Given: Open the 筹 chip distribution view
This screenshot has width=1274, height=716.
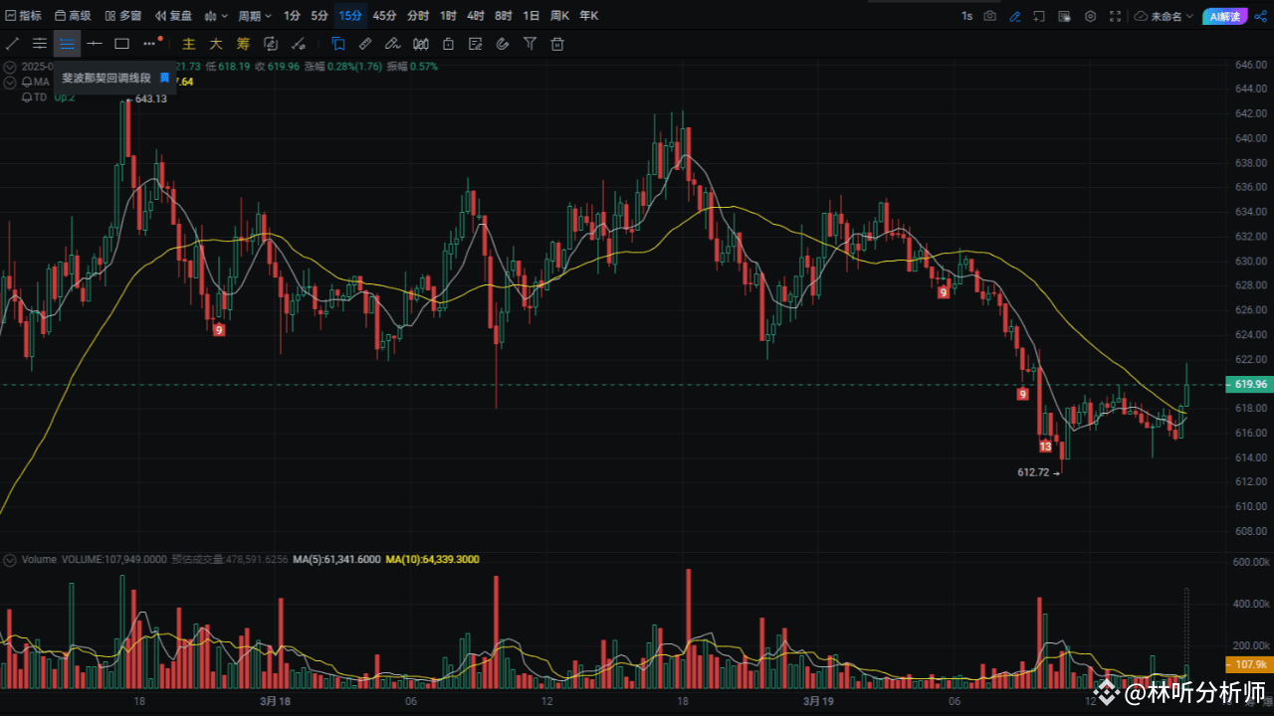Looking at the screenshot, I should pos(243,43).
